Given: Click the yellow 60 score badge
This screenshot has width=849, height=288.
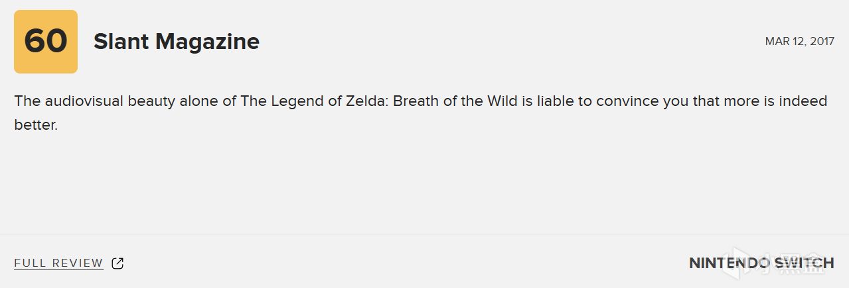Looking at the screenshot, I should point(46,41).
